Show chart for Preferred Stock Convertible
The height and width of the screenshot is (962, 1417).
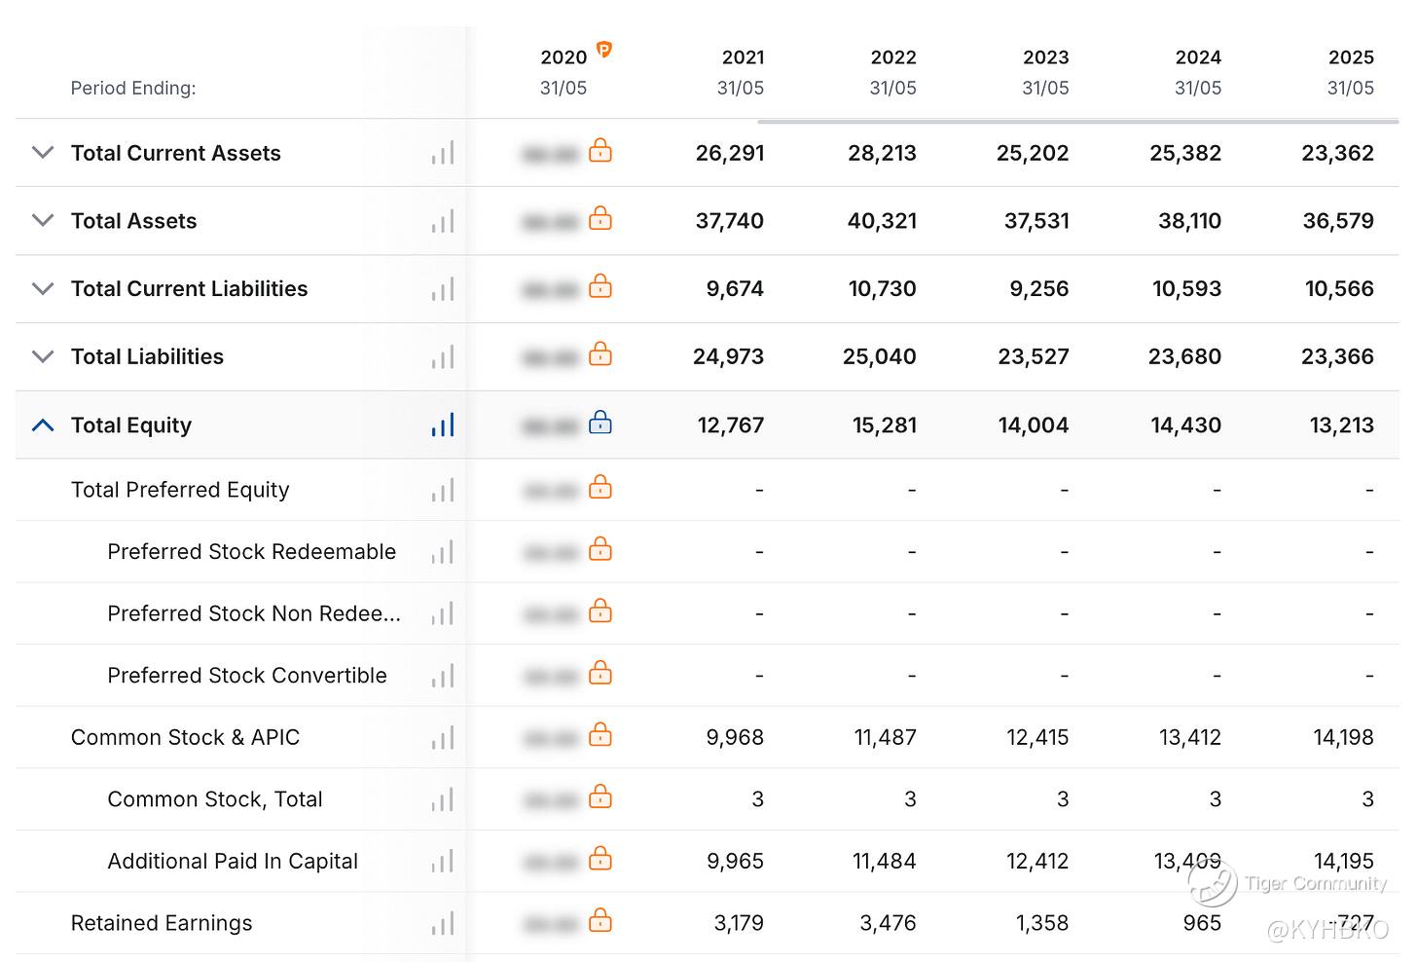coord(443,676)
